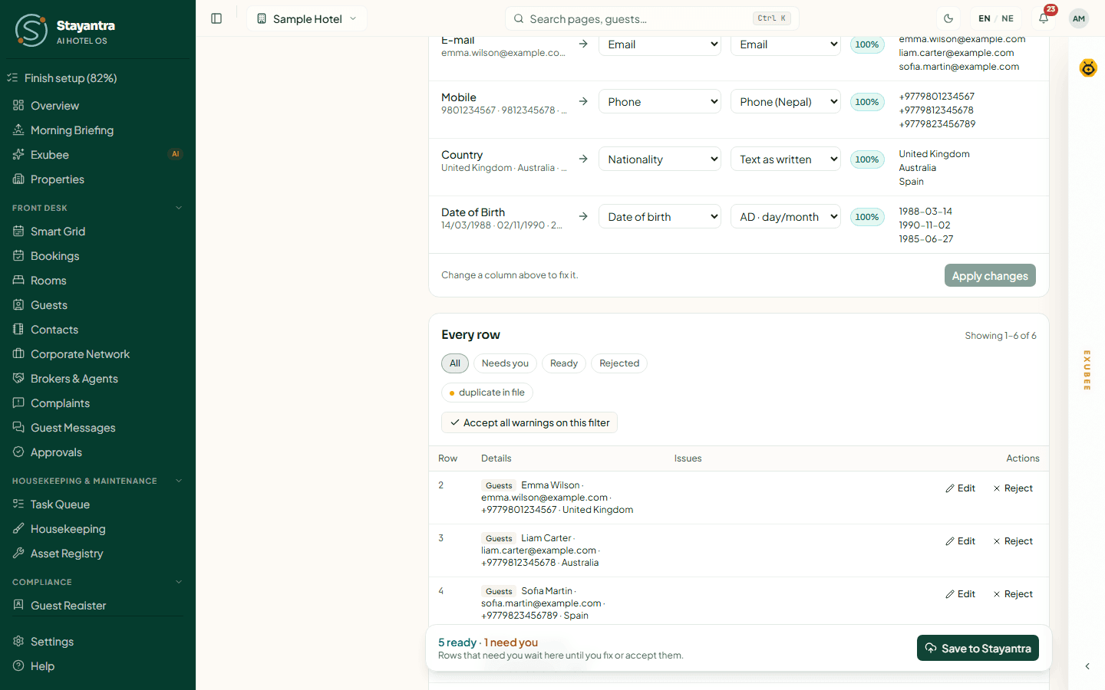Open Date of birth mapping dropdown

tap(660, 217)
